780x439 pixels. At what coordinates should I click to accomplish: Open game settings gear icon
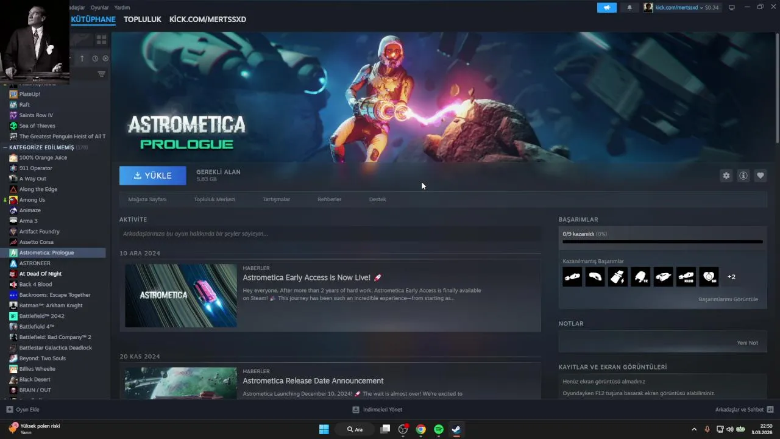tap(726, 176)
